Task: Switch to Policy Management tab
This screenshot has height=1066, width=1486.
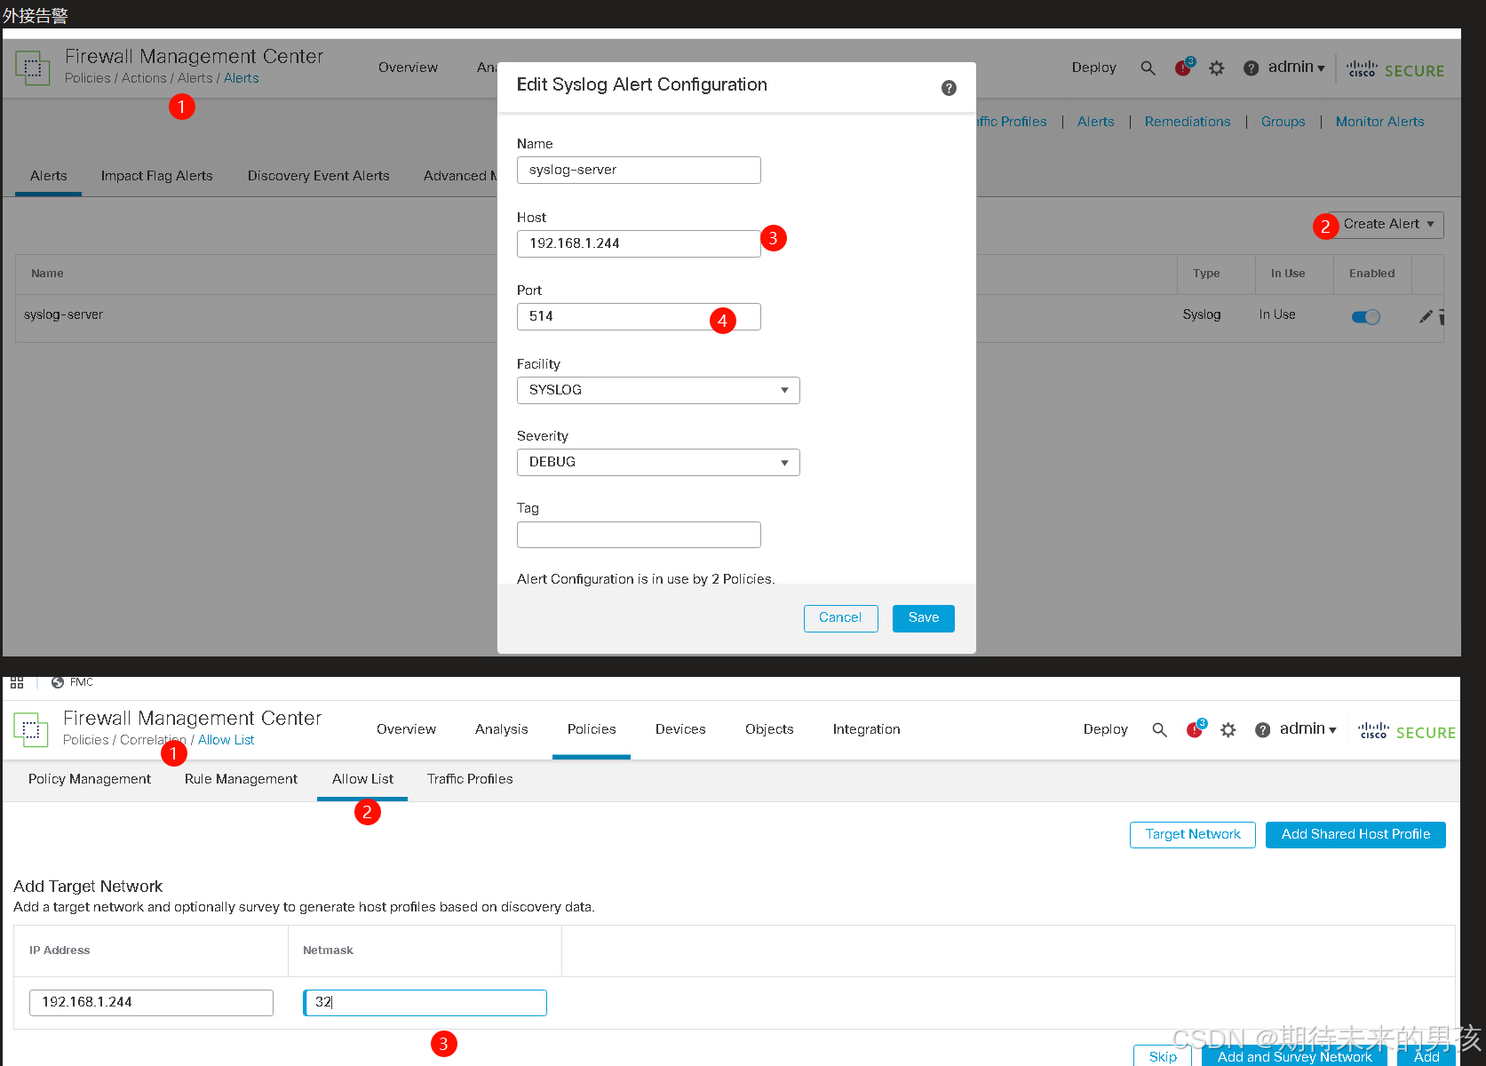Action: (x=90, y=779)
